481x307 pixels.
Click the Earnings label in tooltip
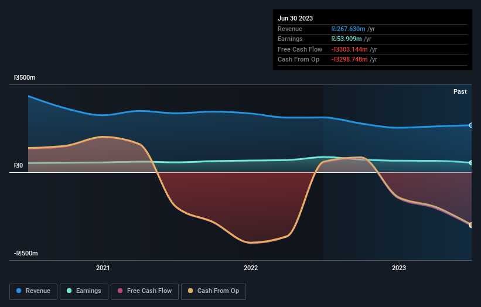[290, 39]
